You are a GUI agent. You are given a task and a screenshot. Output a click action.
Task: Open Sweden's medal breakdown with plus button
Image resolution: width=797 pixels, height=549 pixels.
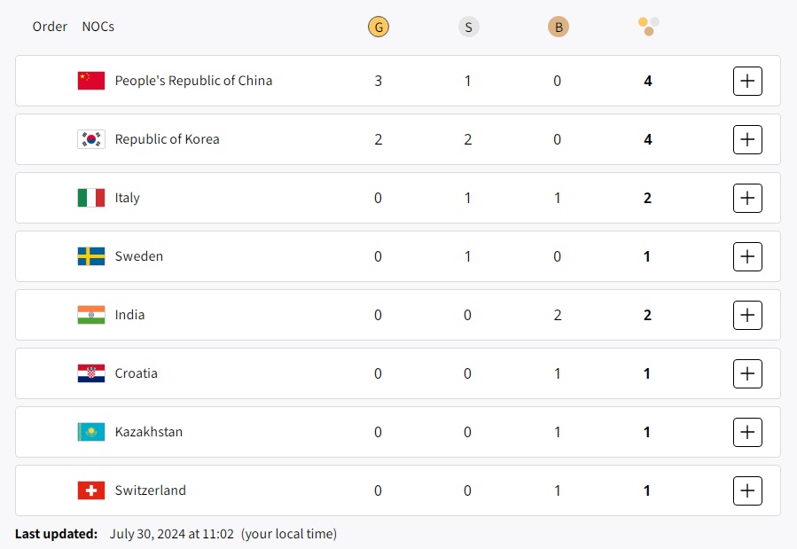747,256
